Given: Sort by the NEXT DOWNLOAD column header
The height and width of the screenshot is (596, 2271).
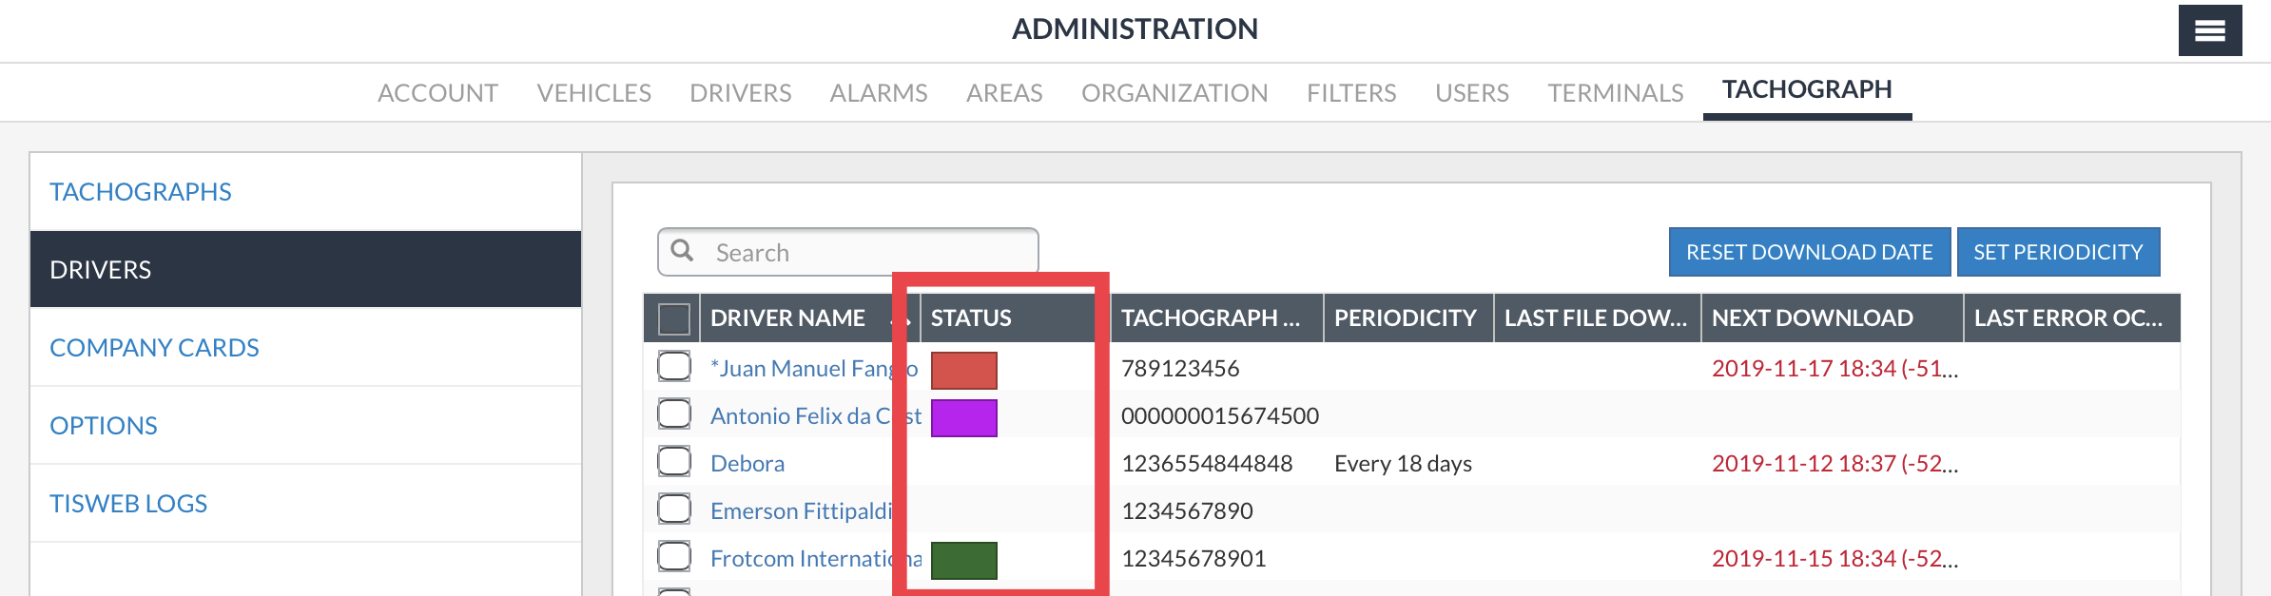Looking at the screenshot, I should point(1813,318).
